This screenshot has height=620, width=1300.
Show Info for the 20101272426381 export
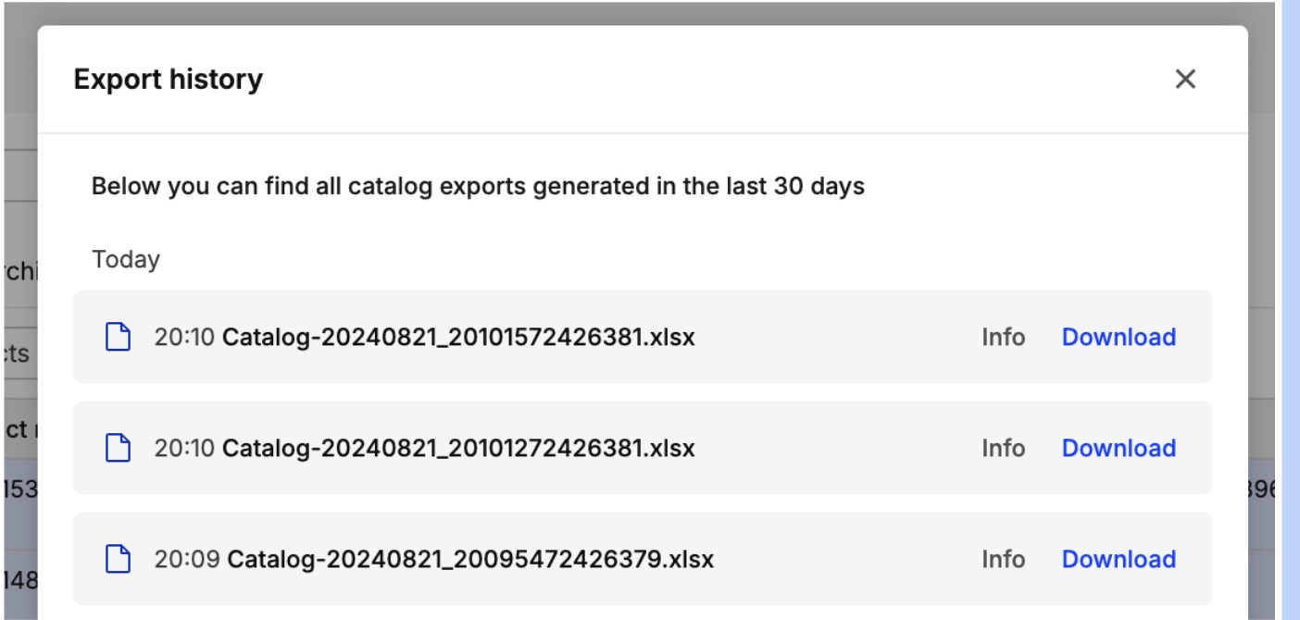point(1003,448)
